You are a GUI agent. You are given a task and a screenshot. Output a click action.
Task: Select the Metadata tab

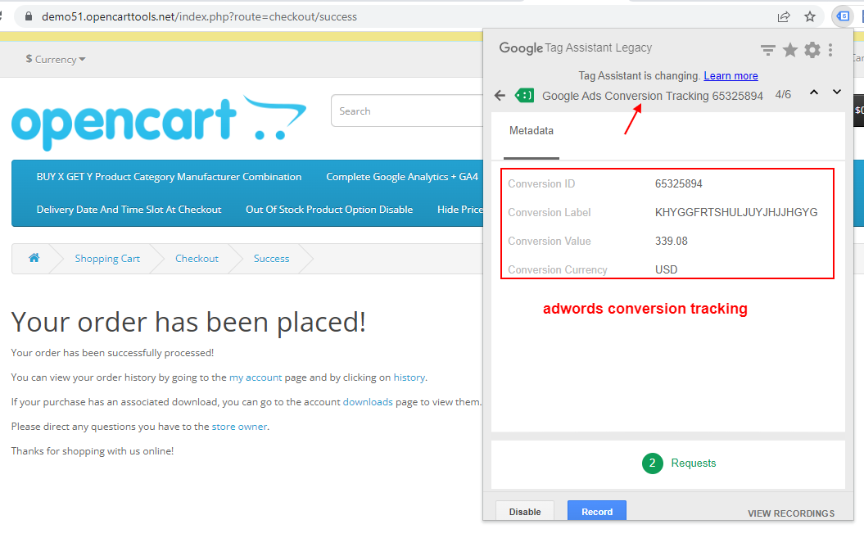(x=532, y=131)
